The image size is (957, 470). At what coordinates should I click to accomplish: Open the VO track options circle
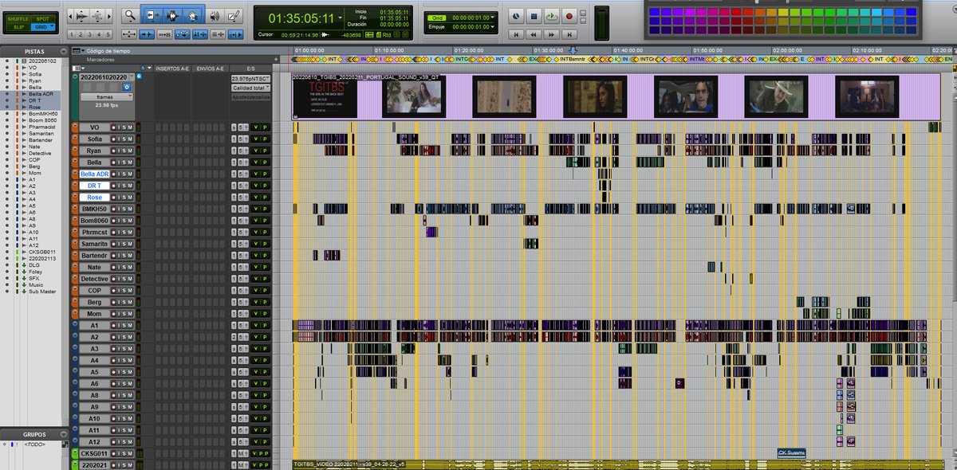(75, 126)
